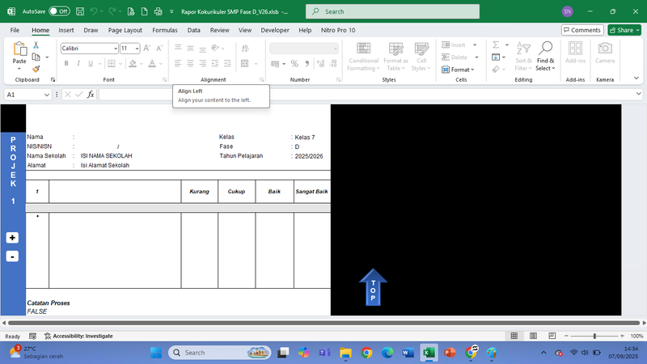Expand the Name Box dropdown arrow
Screen dimensions: 647x364
pyautogui.click(x=48, y=95)
